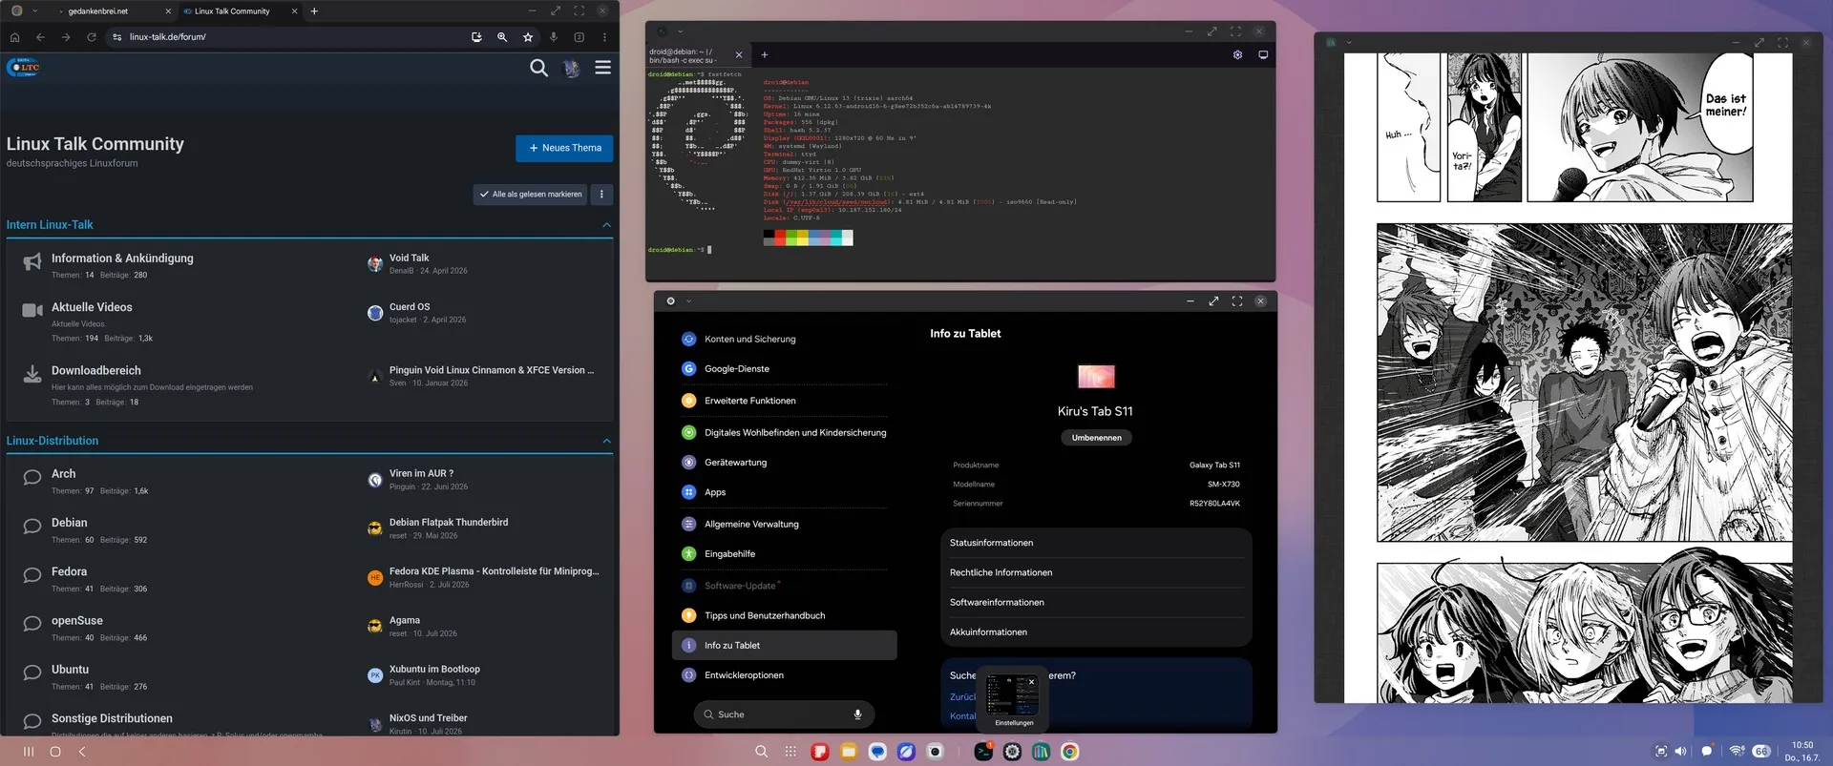Click the browser address bar URL

(x=168, y=37)
